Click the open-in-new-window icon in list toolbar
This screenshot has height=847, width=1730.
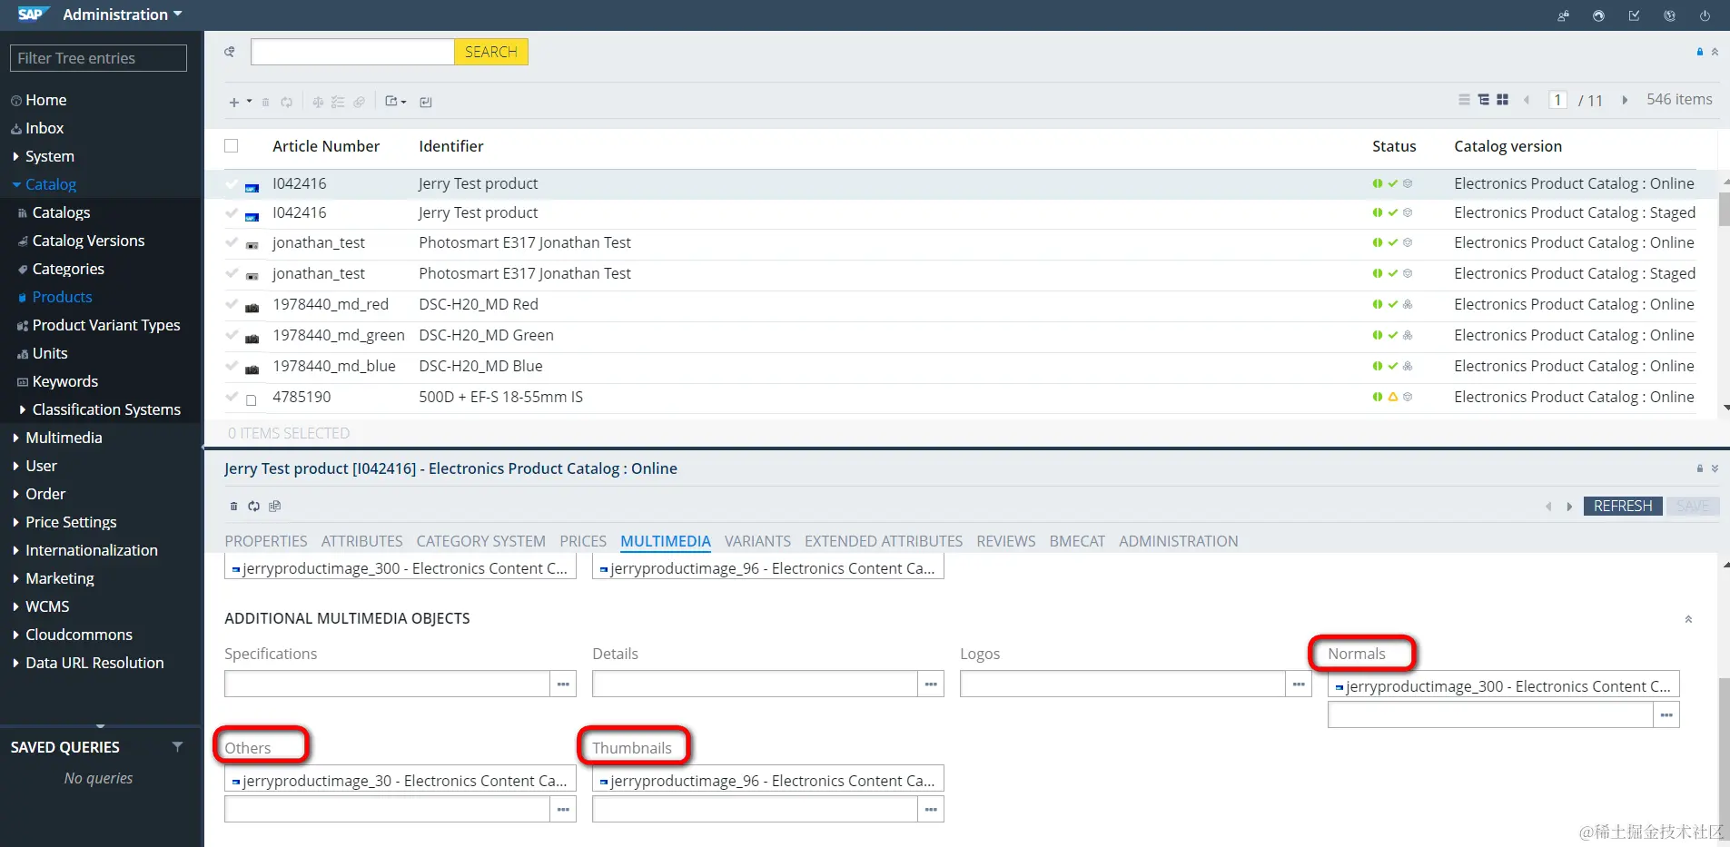(x=426, y=103)
